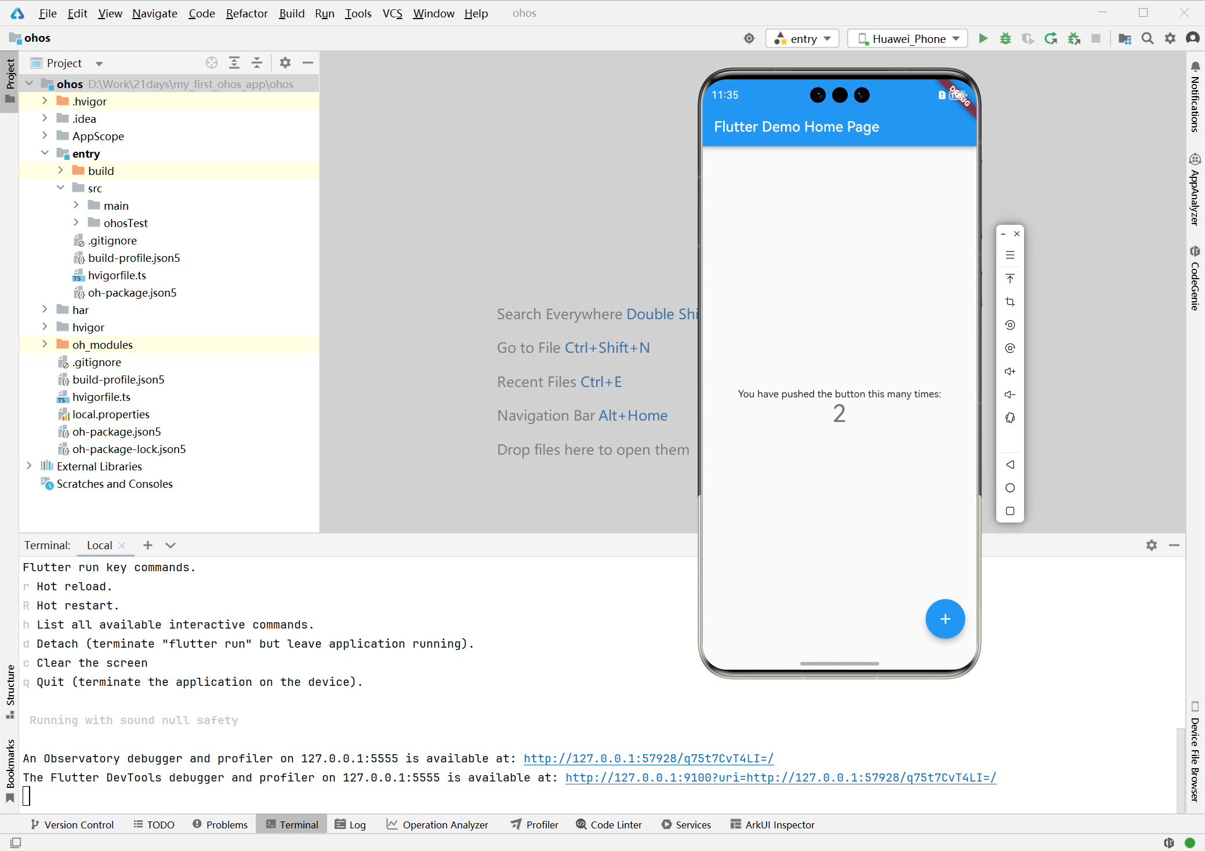The image size is (1205, 851).
Task: Open the run configuration dropdown showing entry
Action: point(803,38)
